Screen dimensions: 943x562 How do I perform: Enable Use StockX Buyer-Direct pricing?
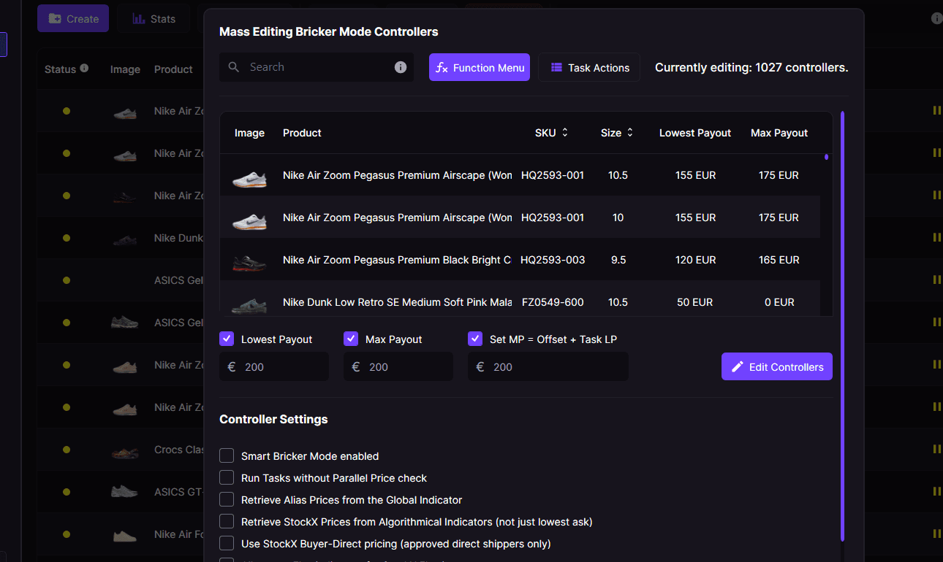click(227, 544)
